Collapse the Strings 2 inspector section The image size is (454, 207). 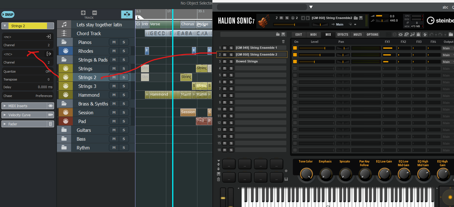5,26
